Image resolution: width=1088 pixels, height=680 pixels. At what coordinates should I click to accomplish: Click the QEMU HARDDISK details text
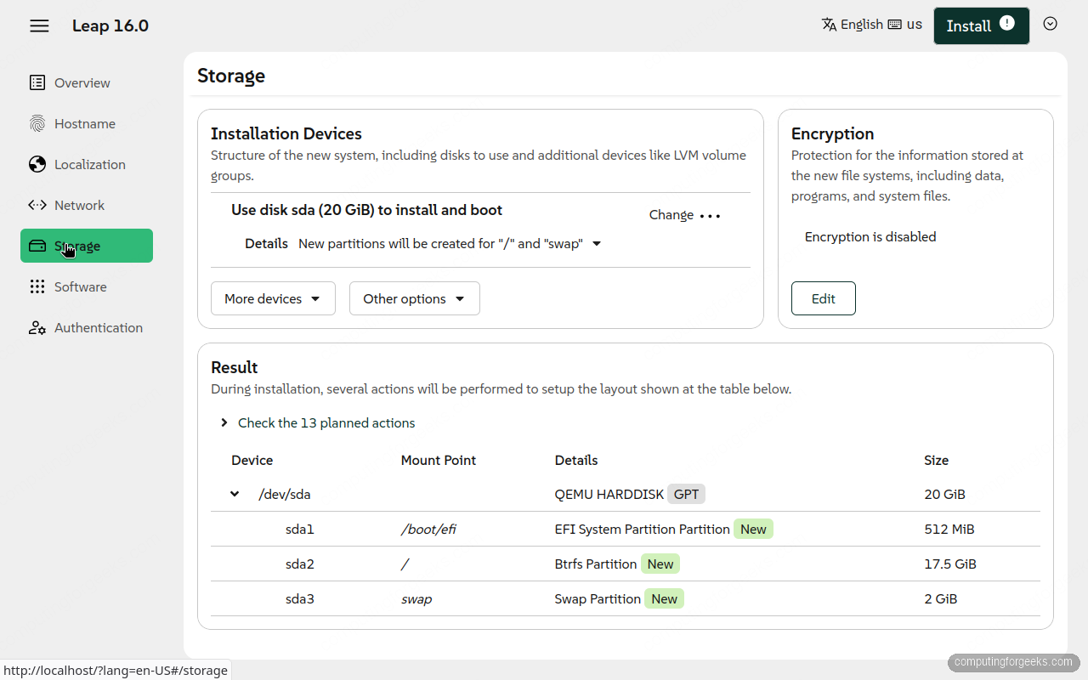coord(608,494)
